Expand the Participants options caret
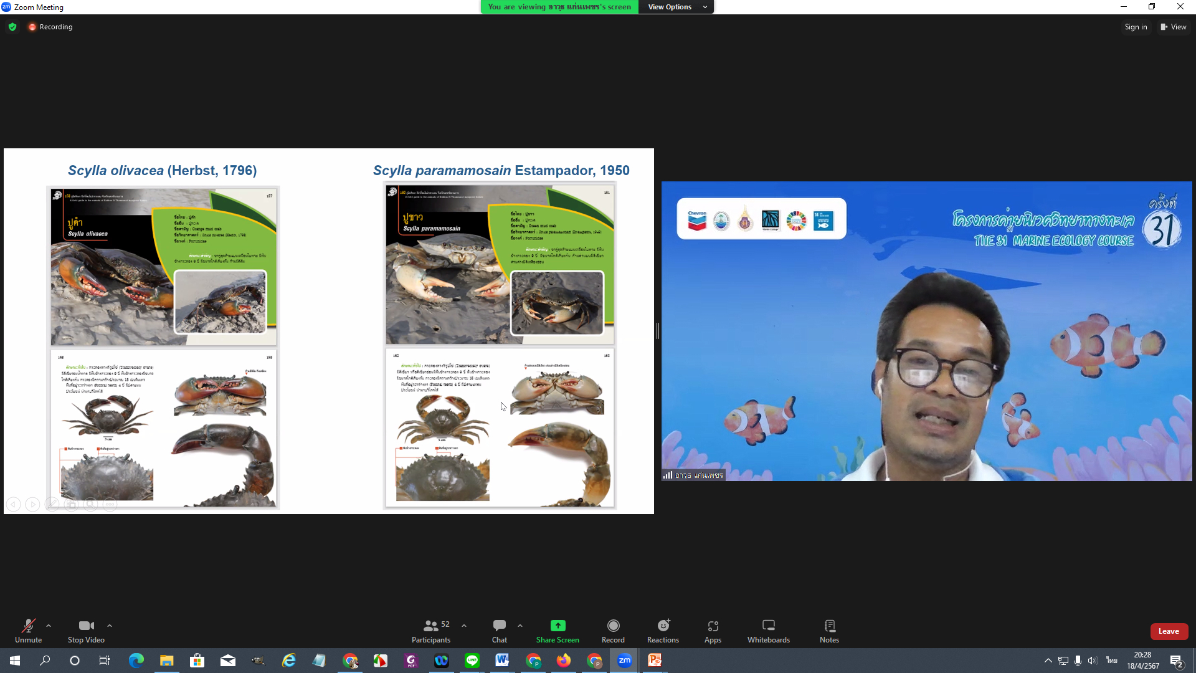This screenshot has height=673, width=1196. [x=464, y=626]
